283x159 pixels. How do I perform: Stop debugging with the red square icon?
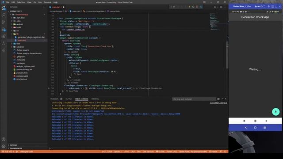click(197, 7)
